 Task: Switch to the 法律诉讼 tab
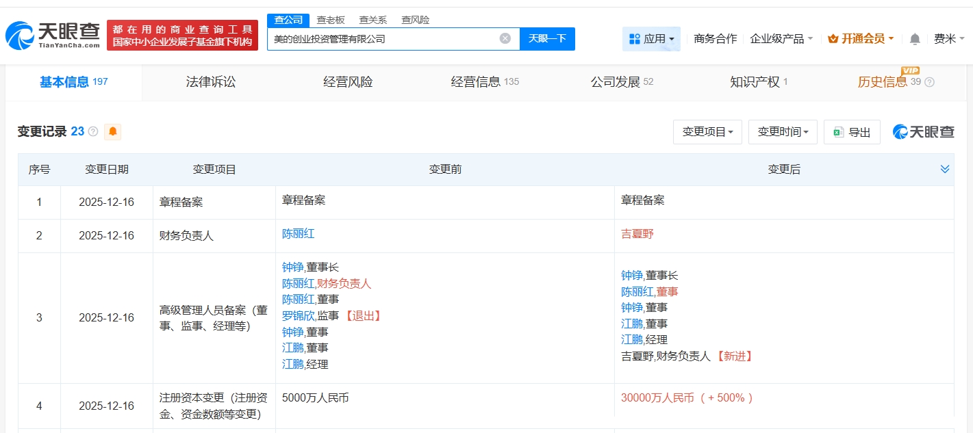pyautogui.click(x=211, y=82)
